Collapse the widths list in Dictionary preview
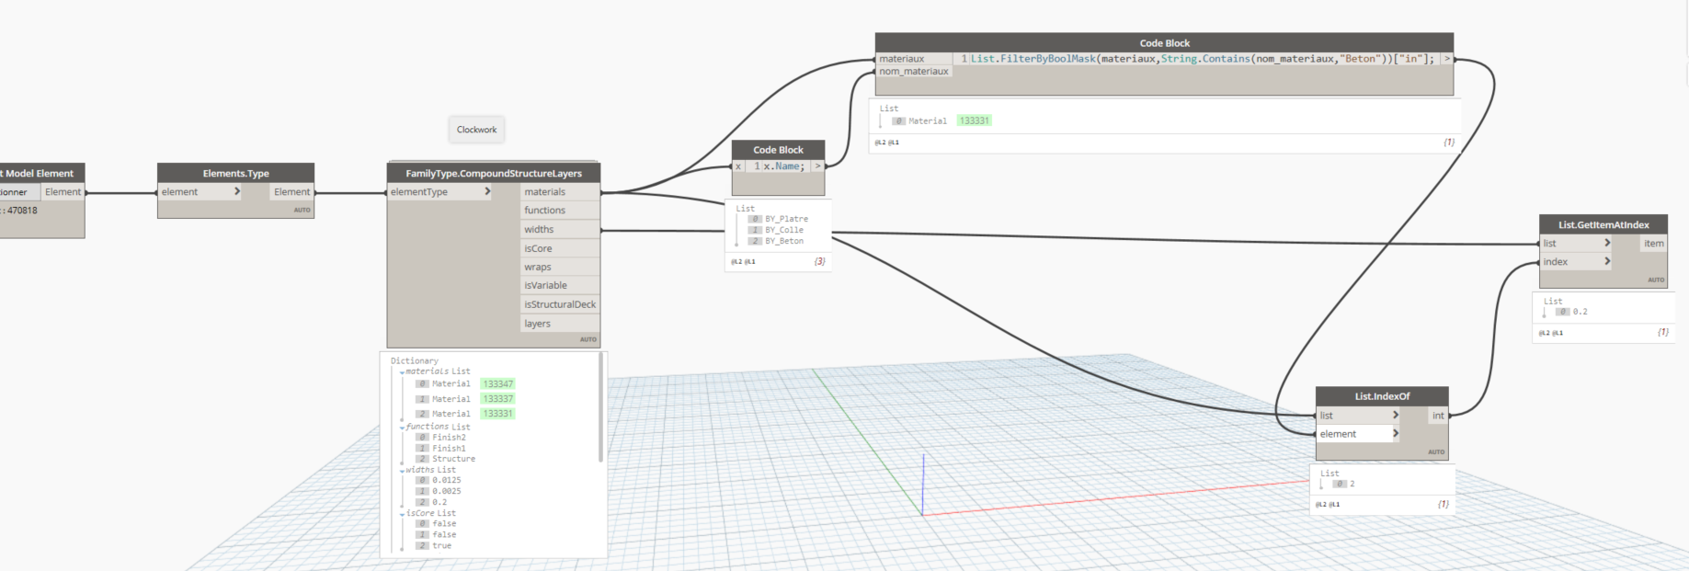Viewport: 1689px width, 571px height. pyautogui.click(x=402, y=471)
